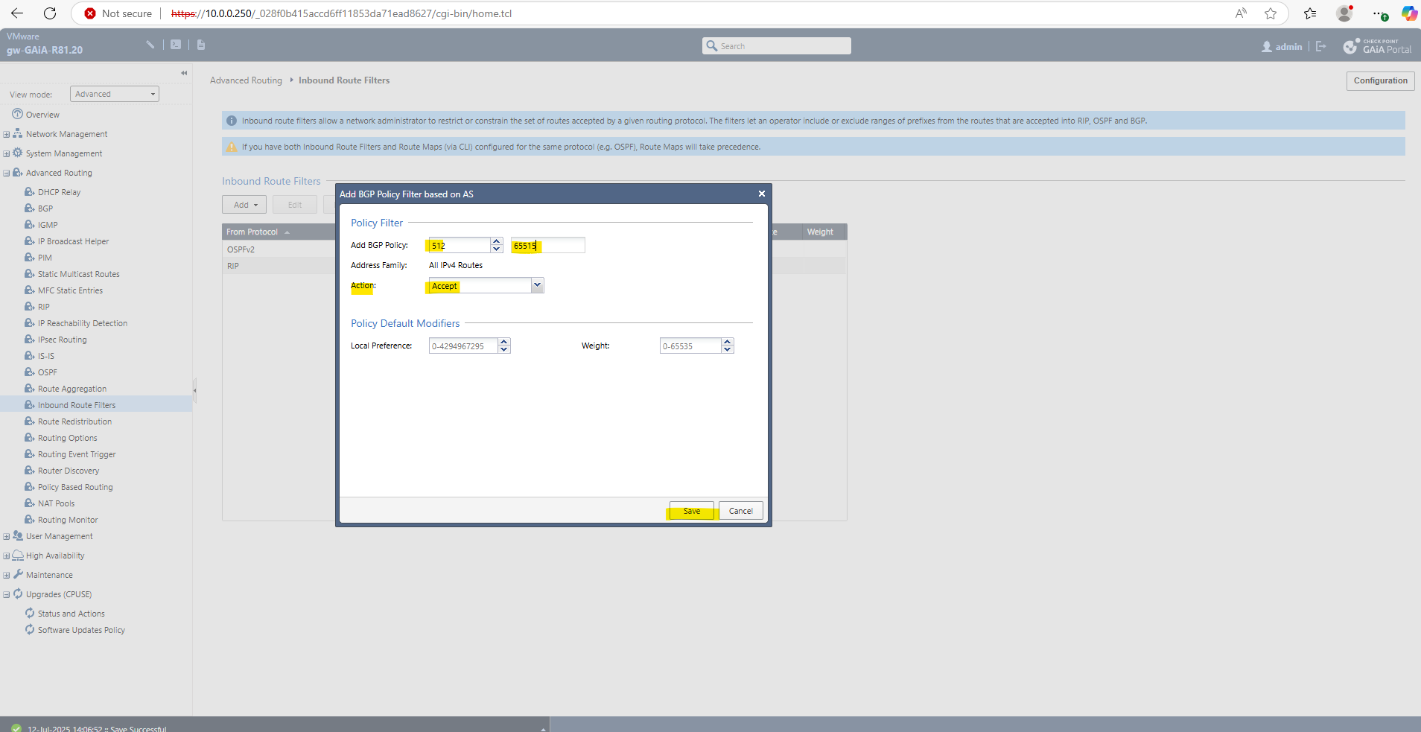This screenshot has height=732, width=1421.
Task: Increase the BGP policy ID stepper
Action: 497,241
